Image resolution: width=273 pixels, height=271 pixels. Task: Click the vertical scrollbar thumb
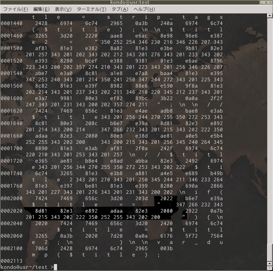[270, 252]
